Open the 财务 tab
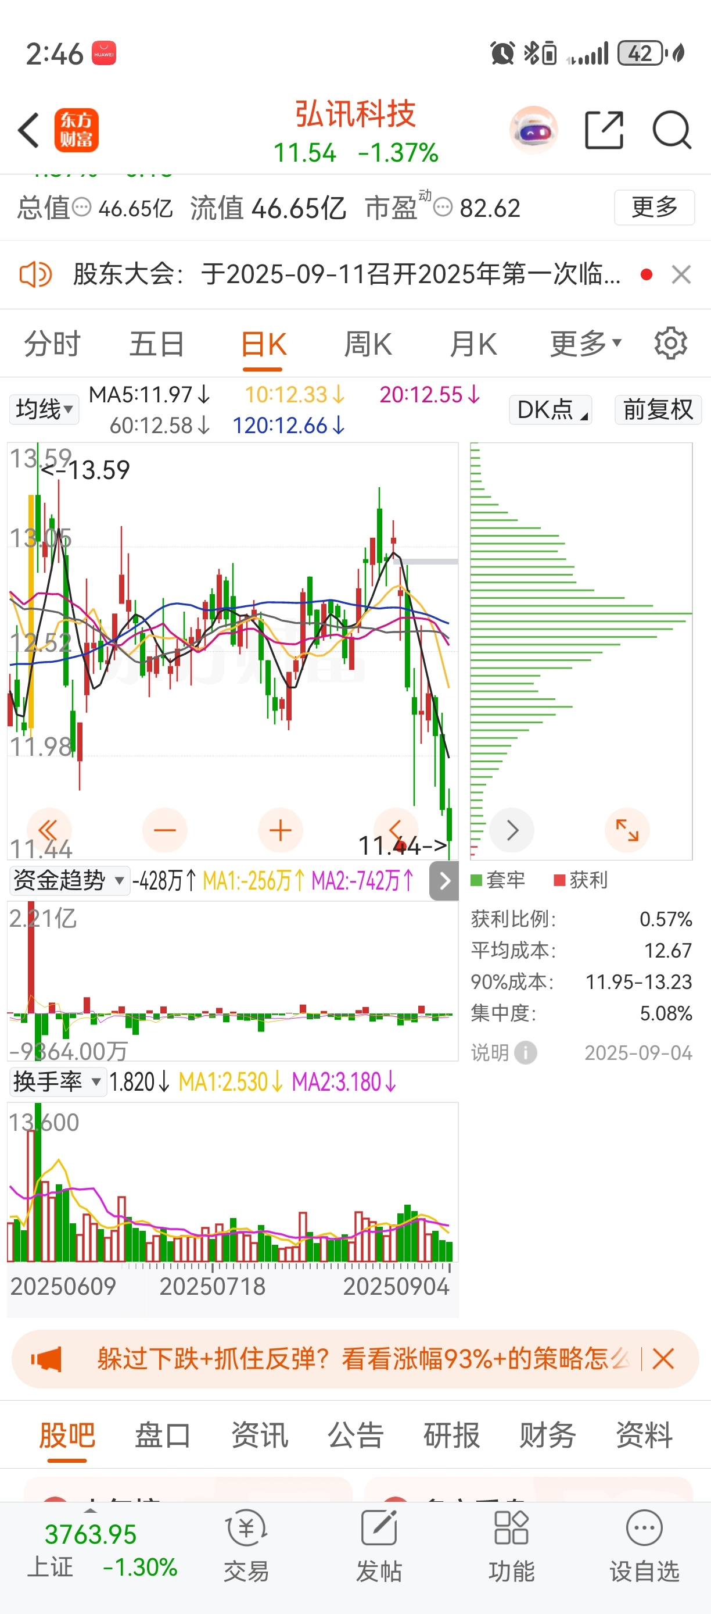 (548, 1435)
